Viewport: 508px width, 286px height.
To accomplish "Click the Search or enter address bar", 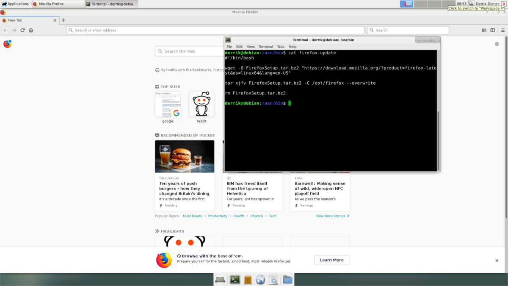I will [x=216, y=30].
